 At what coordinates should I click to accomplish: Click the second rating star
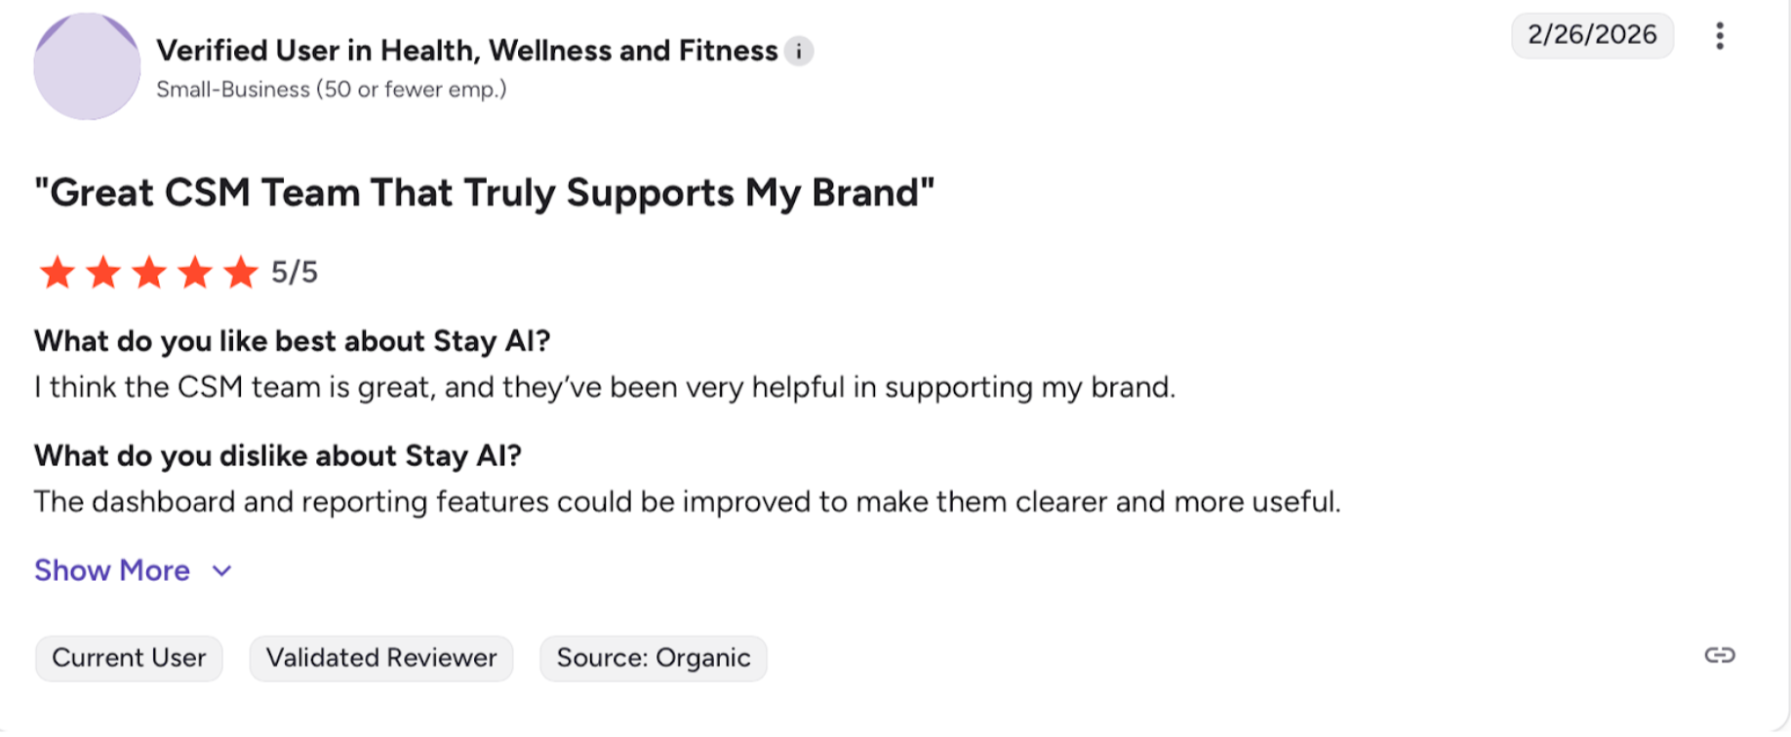(102, 273)
